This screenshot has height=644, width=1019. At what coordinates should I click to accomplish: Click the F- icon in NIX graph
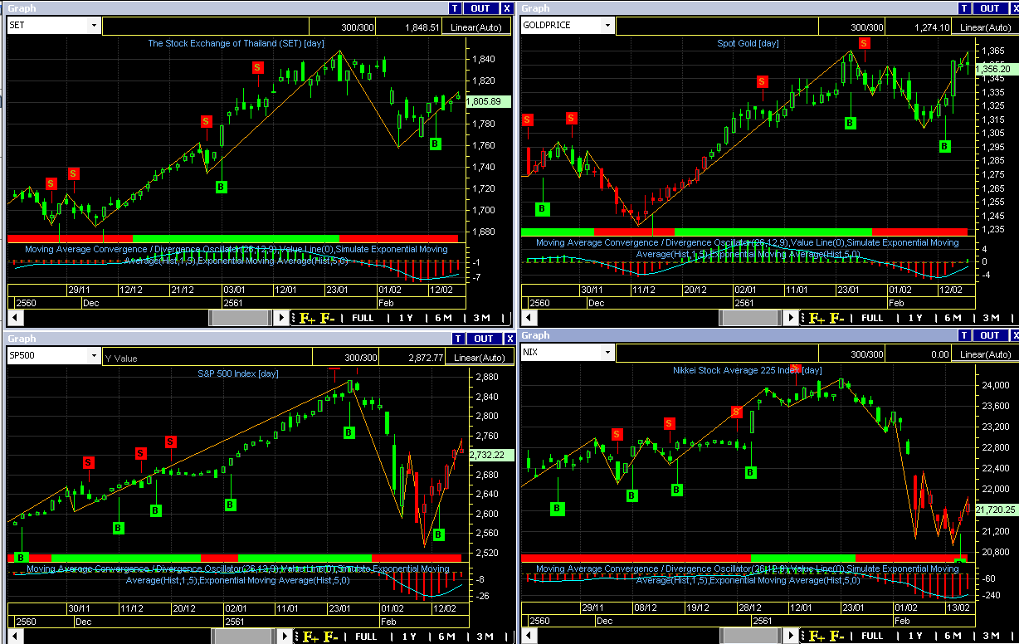(x=837, y=636)
